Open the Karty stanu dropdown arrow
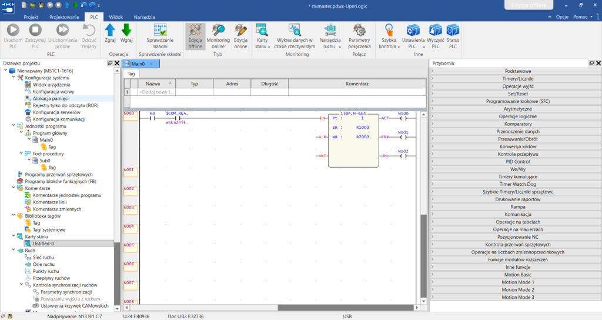The width and height of the screenshot is (602, 320). point(269,47)
